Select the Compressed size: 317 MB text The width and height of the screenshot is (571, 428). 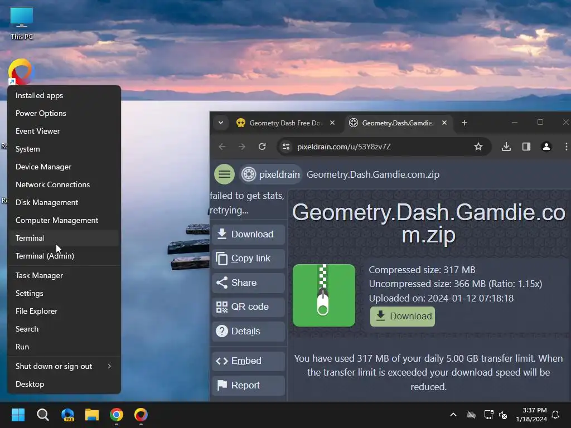(x=422, y=270)
